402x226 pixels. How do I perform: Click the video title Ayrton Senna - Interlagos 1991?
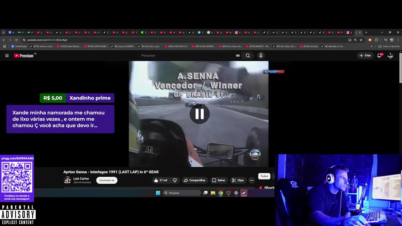111,172
